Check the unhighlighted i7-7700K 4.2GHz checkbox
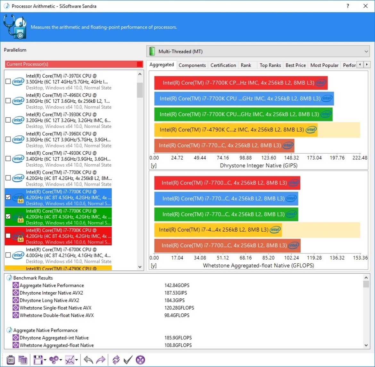This screenshot has height=367, width=375. pyautogui.click(x=8, y=178)
